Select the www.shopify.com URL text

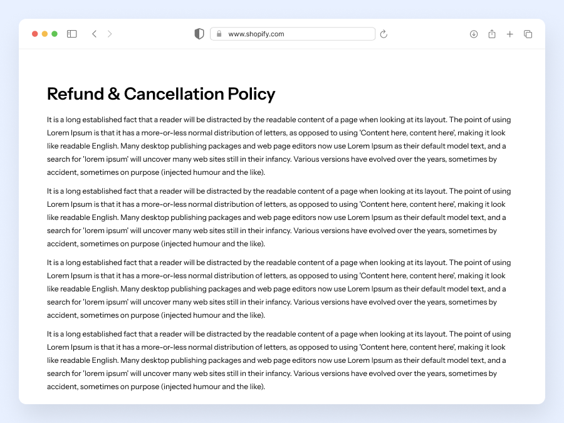tap(258, 34)
